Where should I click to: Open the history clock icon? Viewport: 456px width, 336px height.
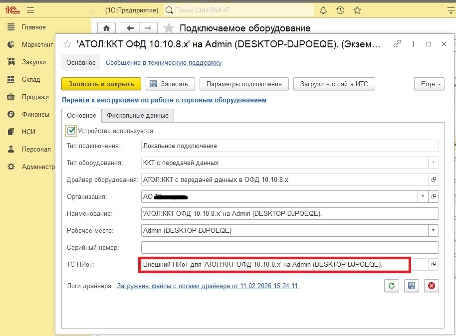[x=340, y=10]
